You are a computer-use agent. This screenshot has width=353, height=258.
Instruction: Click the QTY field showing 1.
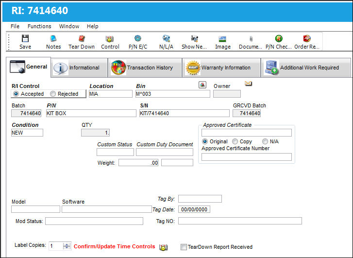pos(96,133)
